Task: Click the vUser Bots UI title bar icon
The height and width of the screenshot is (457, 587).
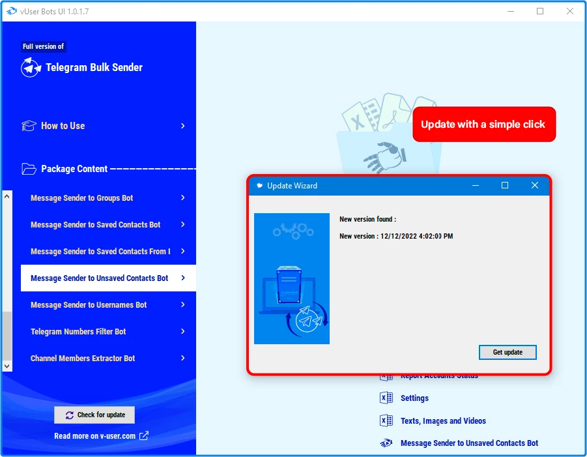Action: 12,11
